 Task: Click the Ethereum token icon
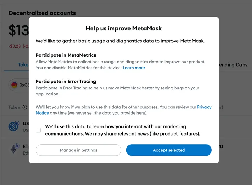click(x=14, y=149)
